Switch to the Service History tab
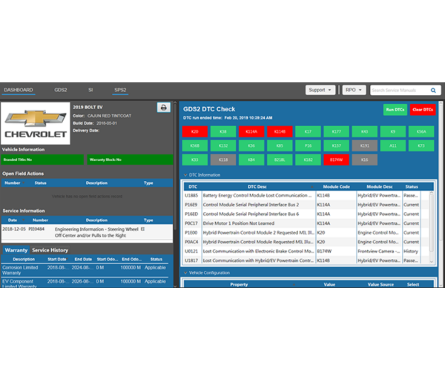Viewport: 445px width, 371px height. pyautogui.click(x=50, y=250)
